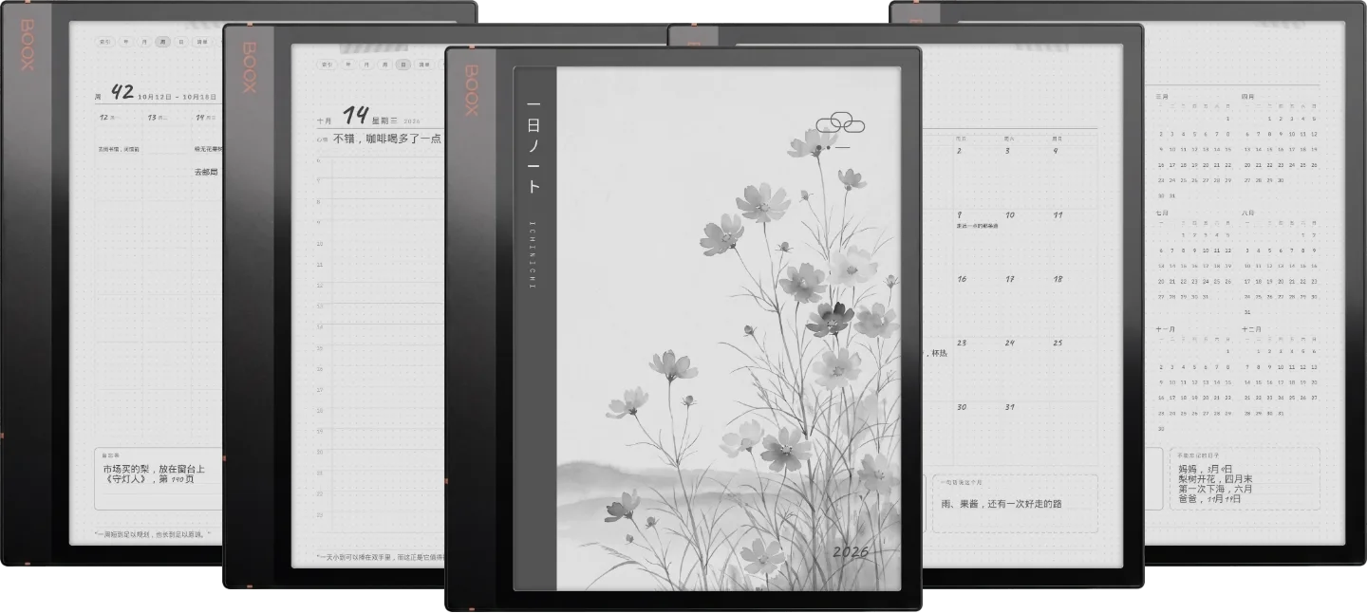This screenshot has width=1367, height=613.
Task: Click the BOOX logo on leftmost tablet
Action: [x=27, y=45]
